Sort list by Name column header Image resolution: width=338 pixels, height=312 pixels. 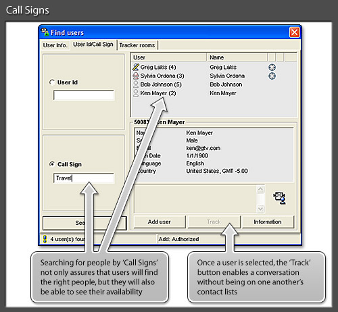point(237,57)
